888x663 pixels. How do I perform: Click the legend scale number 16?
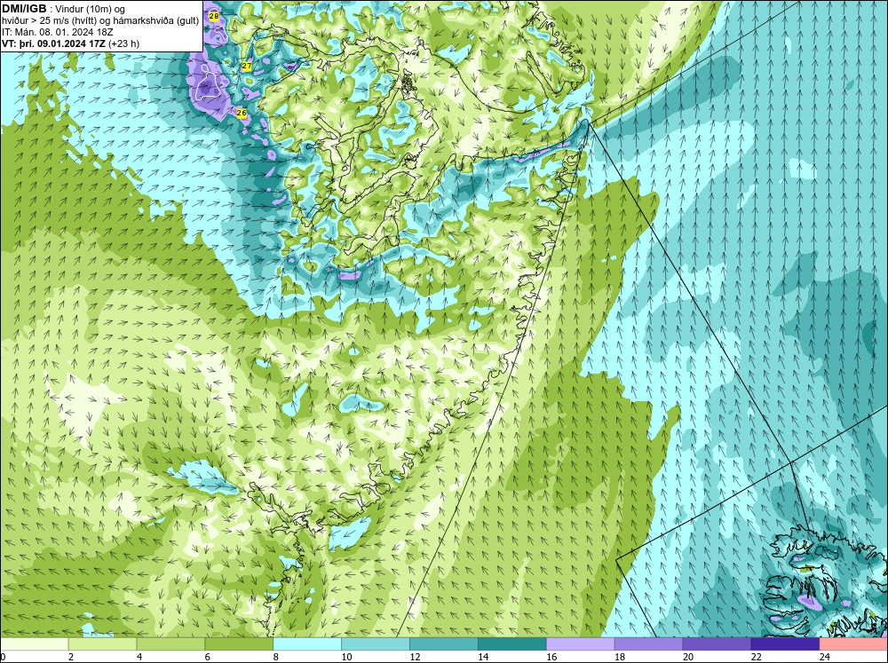551,657
